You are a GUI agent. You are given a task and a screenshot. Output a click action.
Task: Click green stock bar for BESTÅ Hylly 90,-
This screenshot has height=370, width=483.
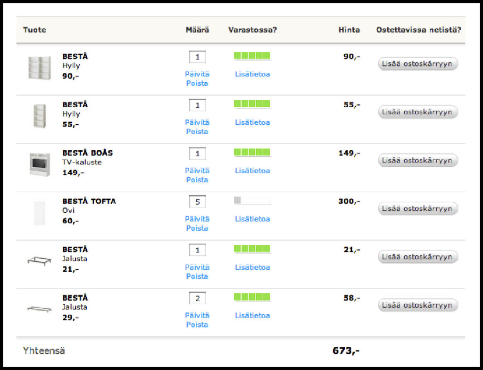pos(252,56)
